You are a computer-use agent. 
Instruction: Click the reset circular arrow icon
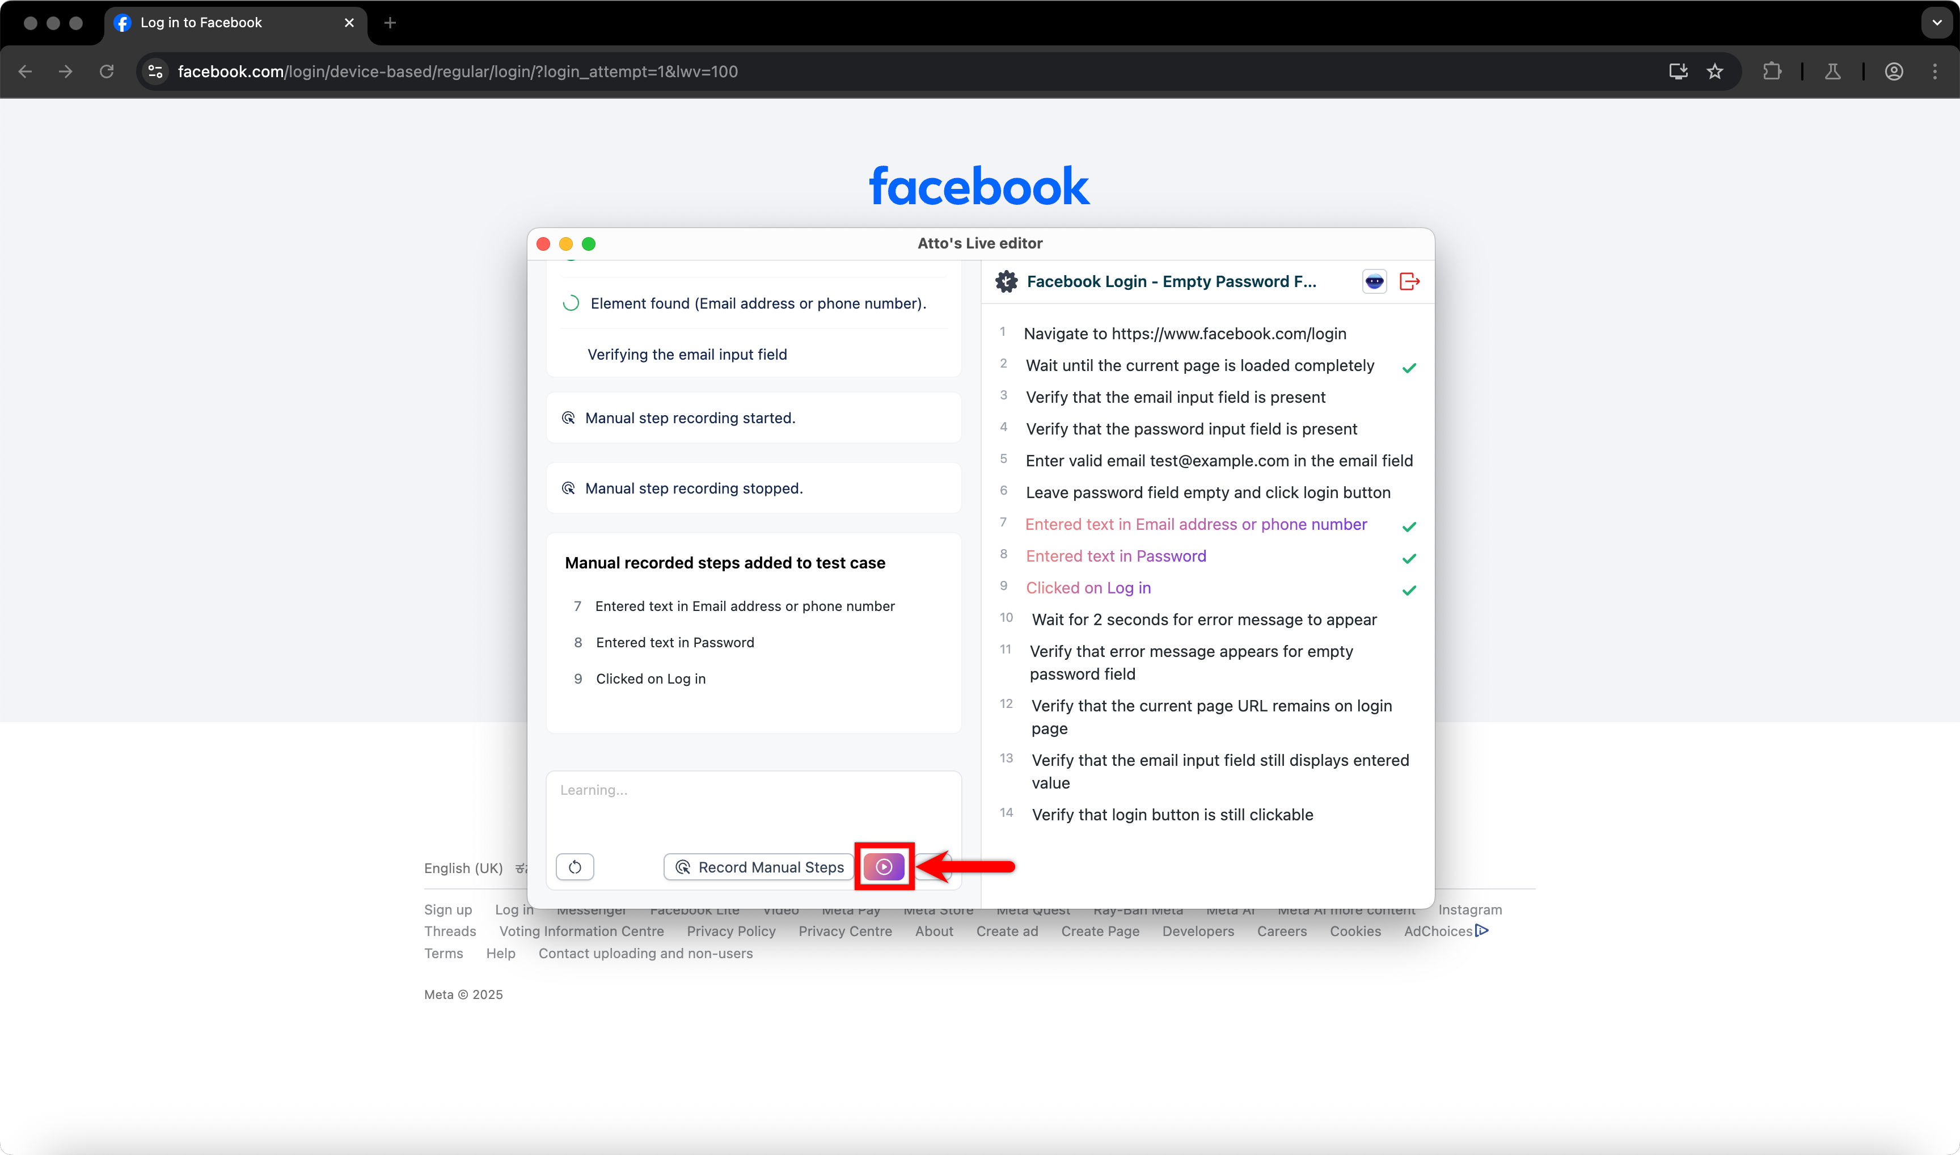click(x=575, y=867)
